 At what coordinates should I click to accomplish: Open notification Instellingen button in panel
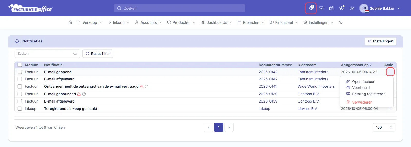coord(380,41)
